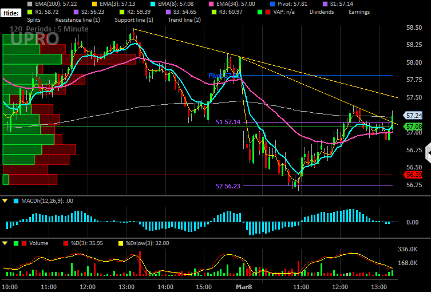Toggle the Pivot blue swatch
The width and height of the screenshot is (431, 292).
272,4
